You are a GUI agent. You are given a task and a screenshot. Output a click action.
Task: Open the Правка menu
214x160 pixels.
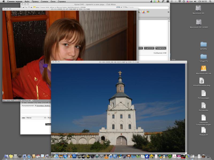tap(35, 1)
